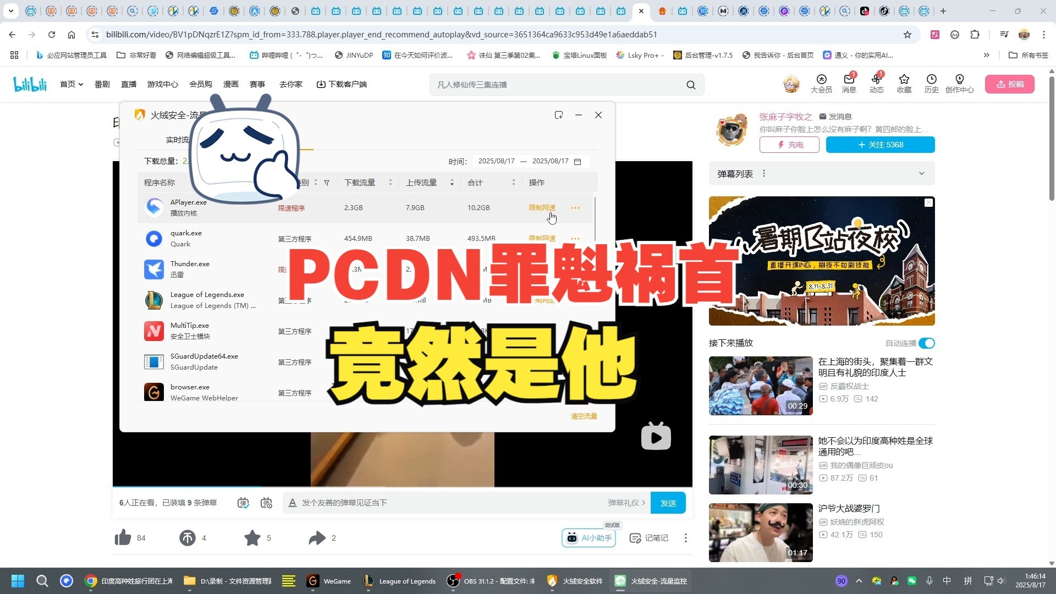Open the 漫画 nav item
The image size is (1056, 594).
click(x=231, y=84)
